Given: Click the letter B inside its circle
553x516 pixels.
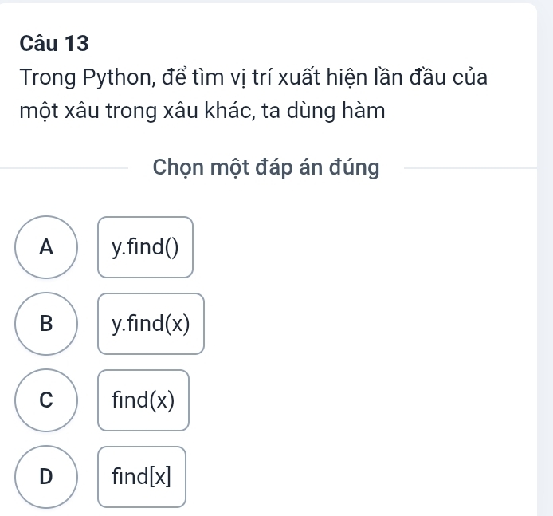Looking at the screenshot, I should click(47, 324).
